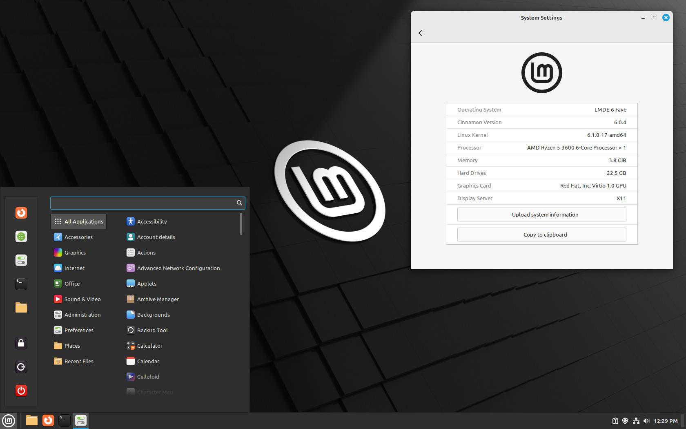Click Copy to clipboard button
Image resolution: width=686 pixels, height=429 pixels.
pyautogui.click(x=541, y=235)
